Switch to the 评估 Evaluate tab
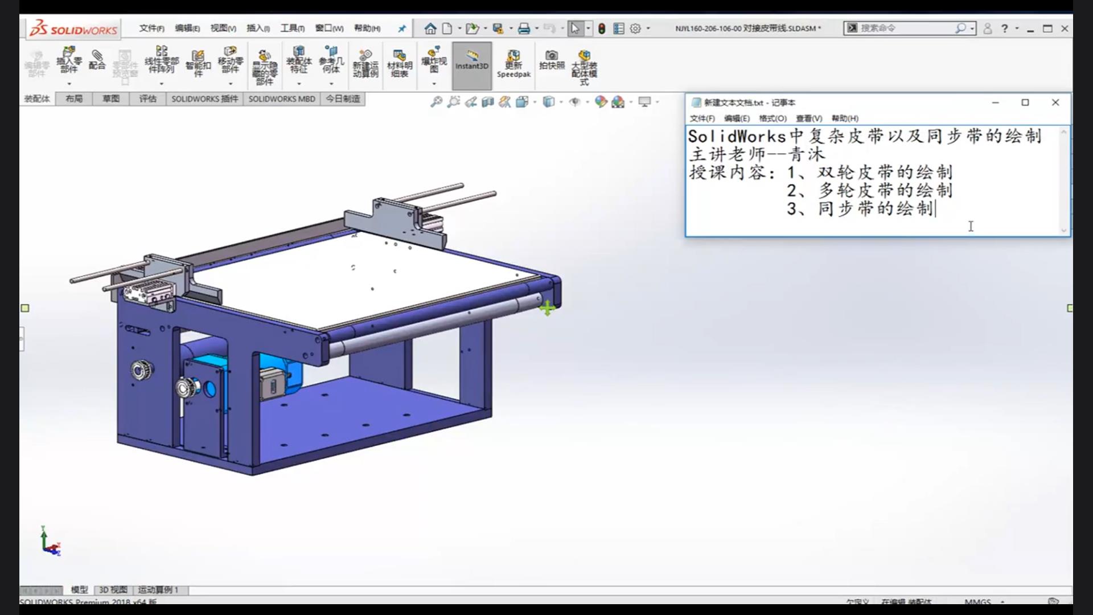Viewport: 1093px width, 615px height. (147, 99)
